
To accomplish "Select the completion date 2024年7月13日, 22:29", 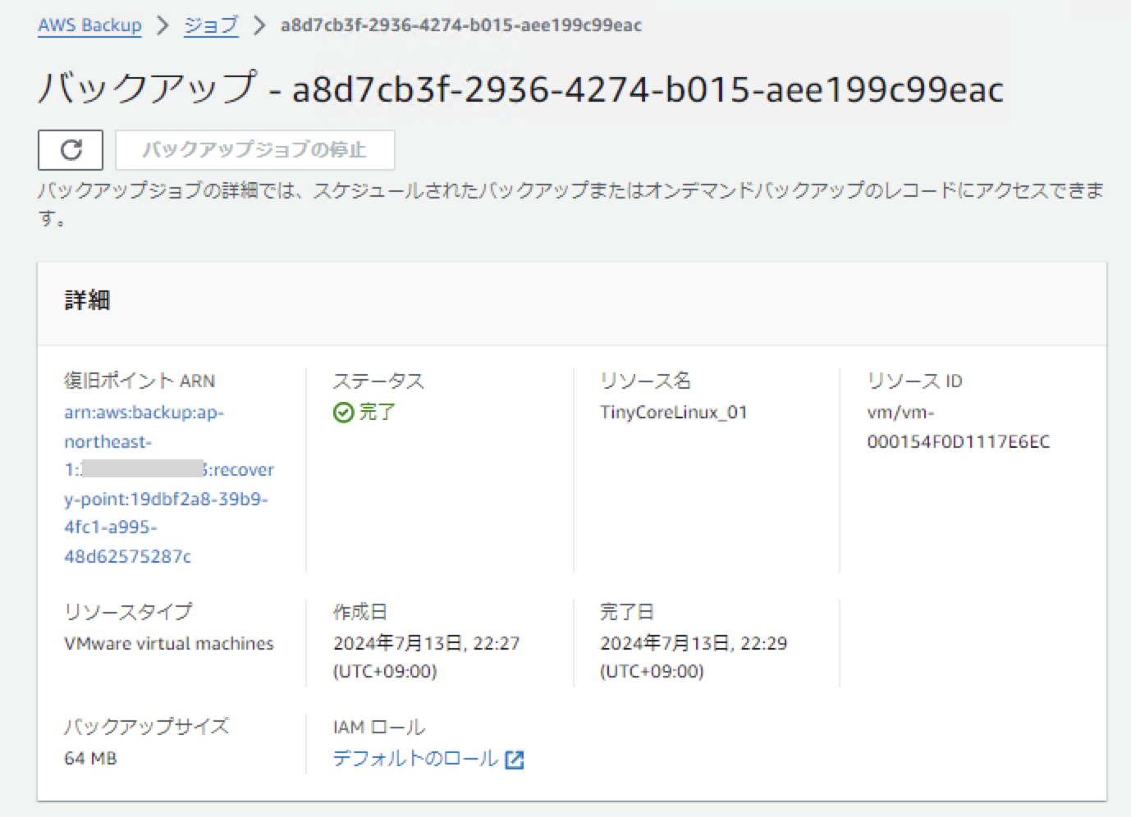I will (x=694, y=657).
